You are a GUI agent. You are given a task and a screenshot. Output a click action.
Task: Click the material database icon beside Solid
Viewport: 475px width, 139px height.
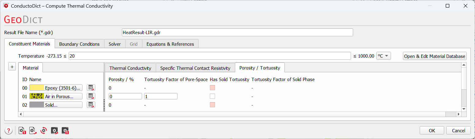91,105
